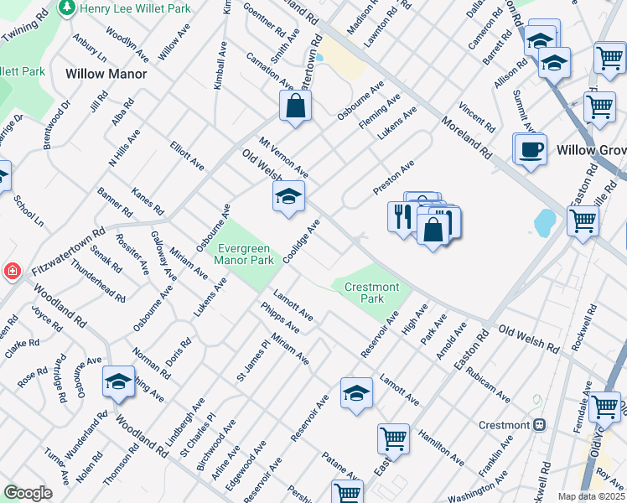Viewport: 627px width, 503px height.
Task: Click shopping bag marker beside restaurant cluster
Action: (x=433, y=232)
